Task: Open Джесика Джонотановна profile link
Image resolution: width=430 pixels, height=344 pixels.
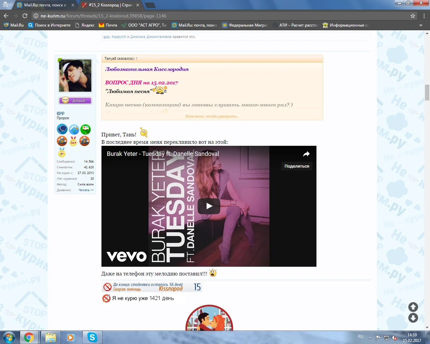Action: tap(151, 37)
